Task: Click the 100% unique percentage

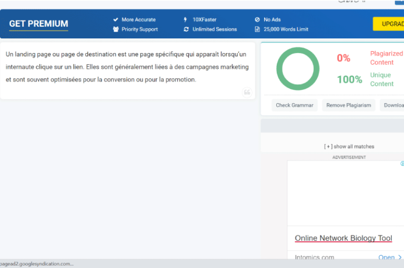Action: click(350, 80)
